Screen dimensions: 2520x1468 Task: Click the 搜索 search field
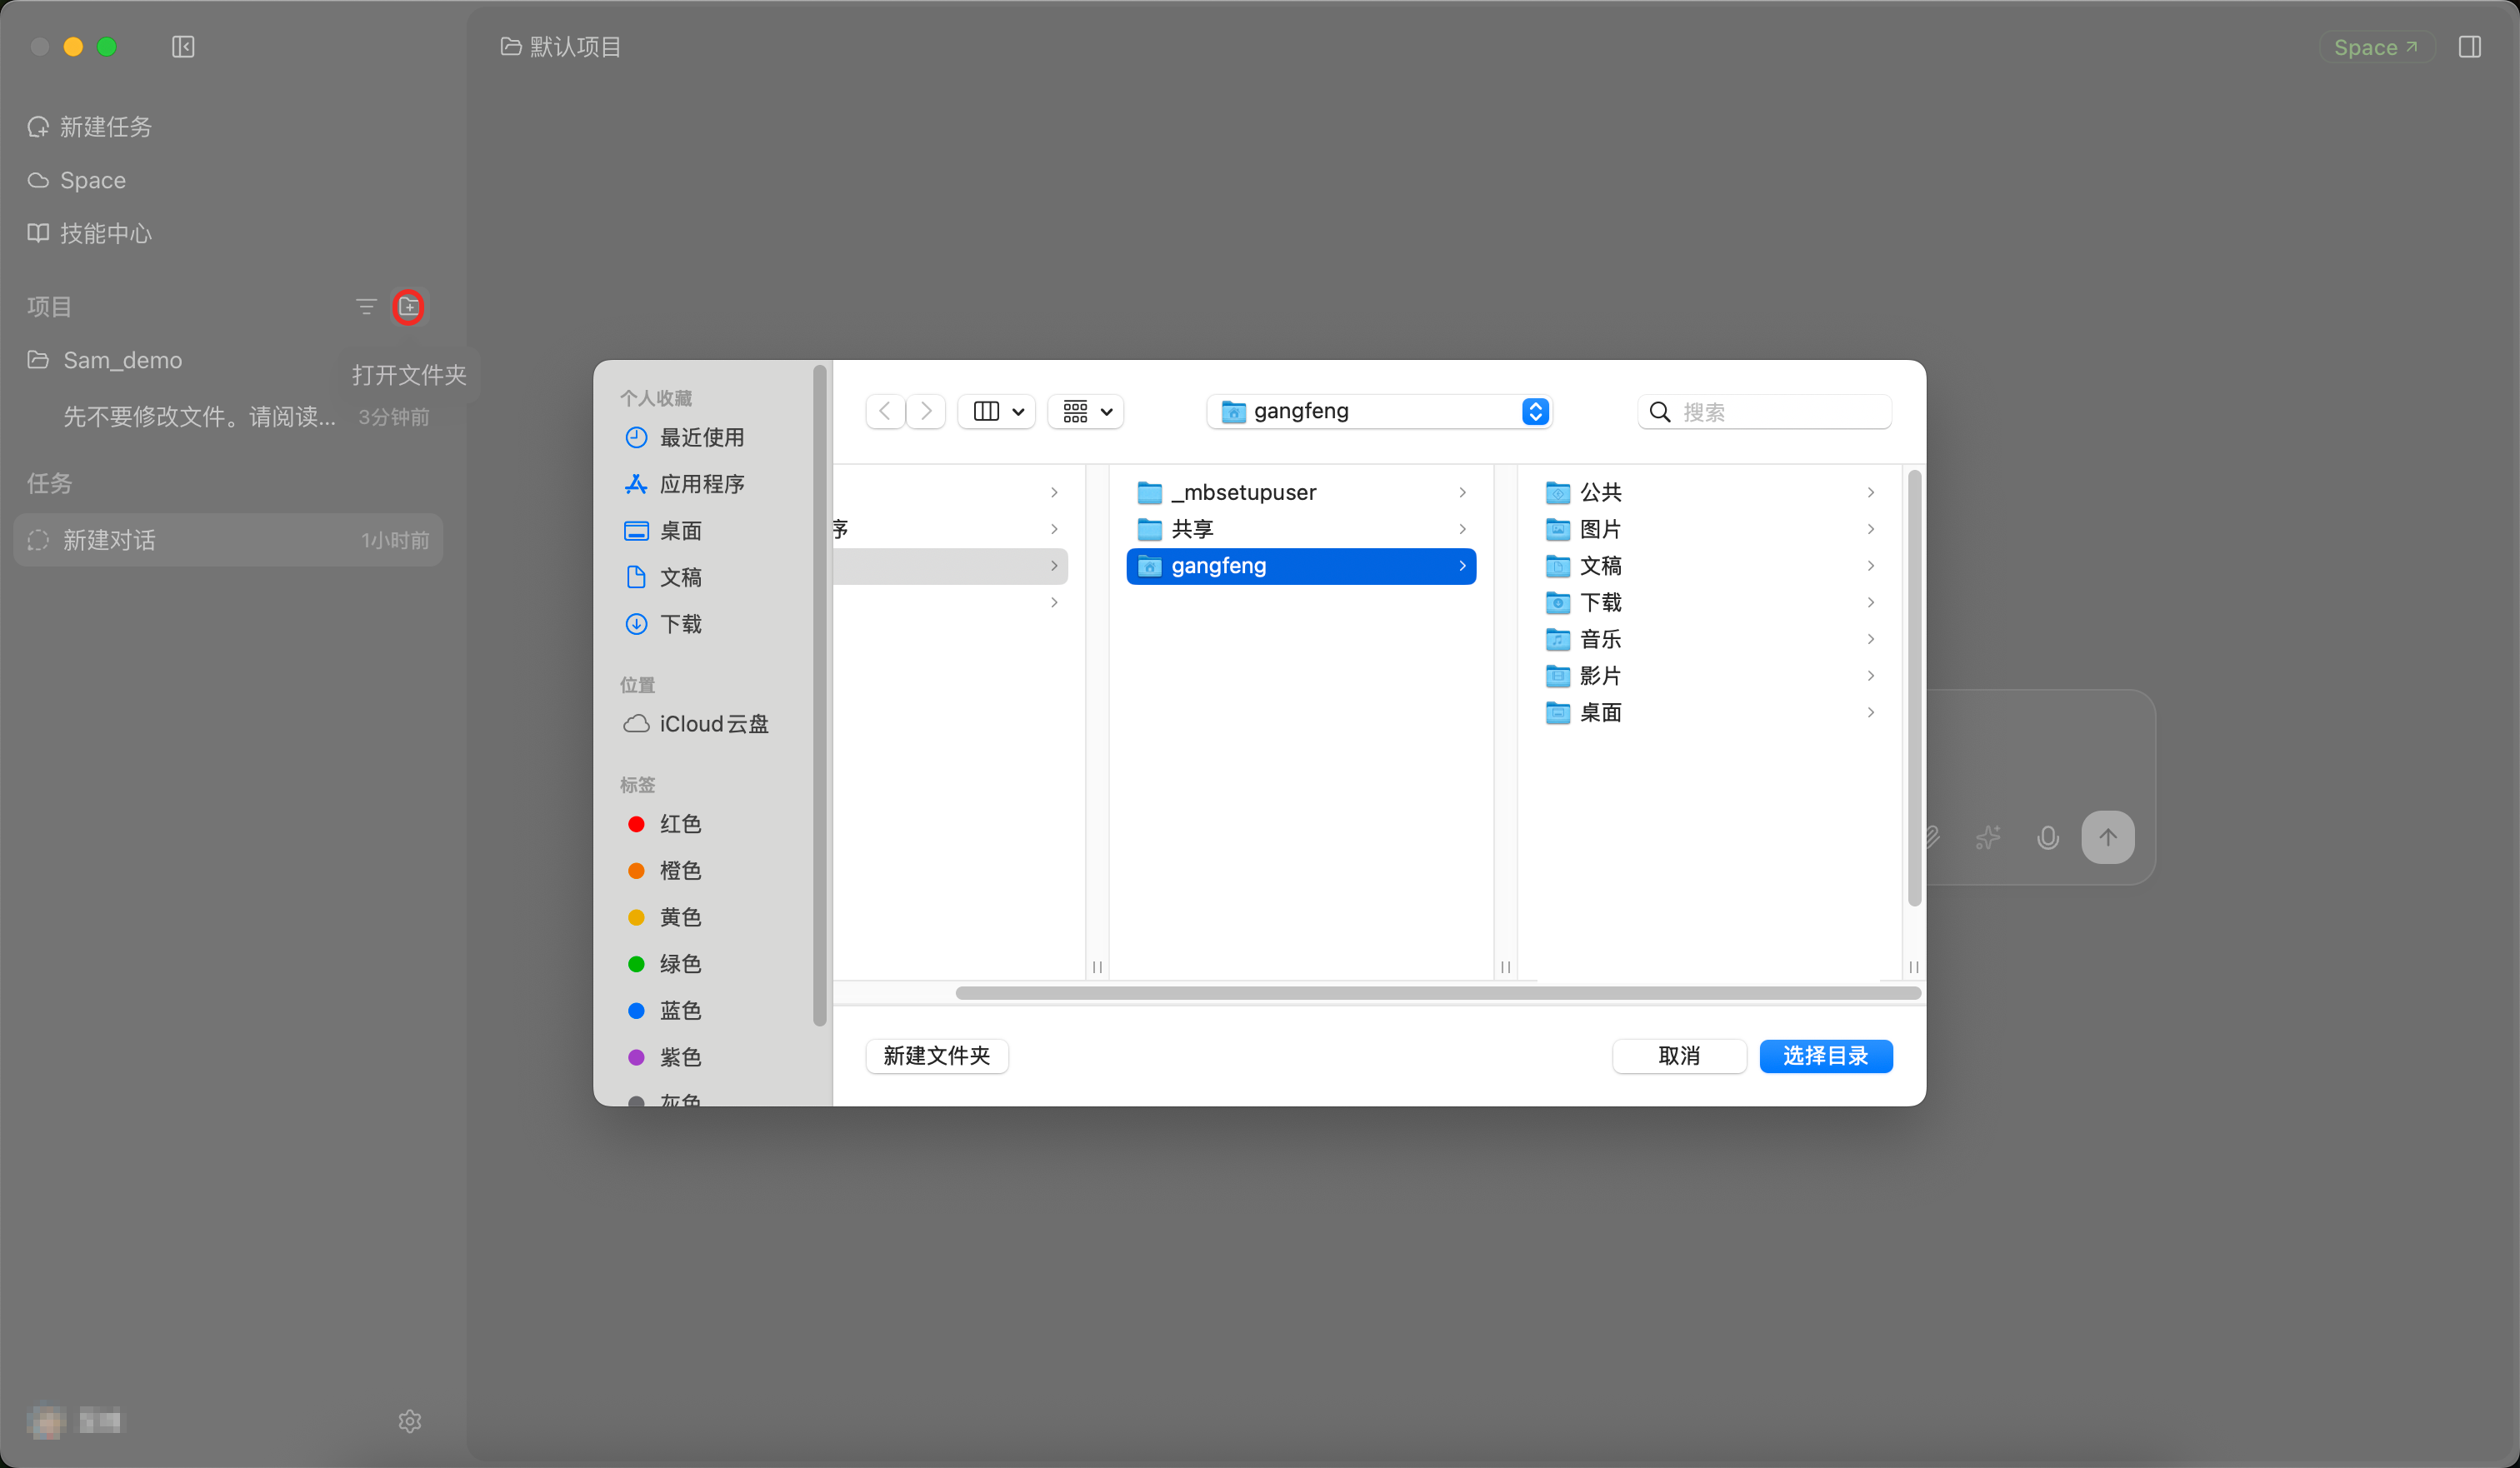pos(1765,412)
